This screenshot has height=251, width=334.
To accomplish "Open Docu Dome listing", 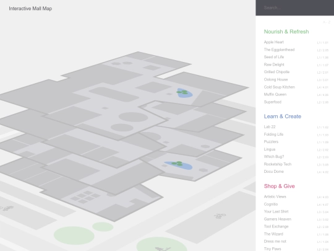I will click(x=296, y=172).
